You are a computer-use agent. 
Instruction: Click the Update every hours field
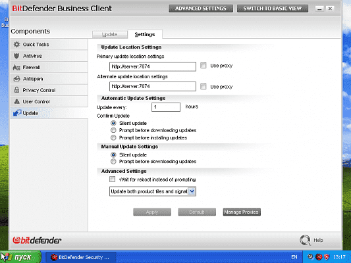[166, 107]
